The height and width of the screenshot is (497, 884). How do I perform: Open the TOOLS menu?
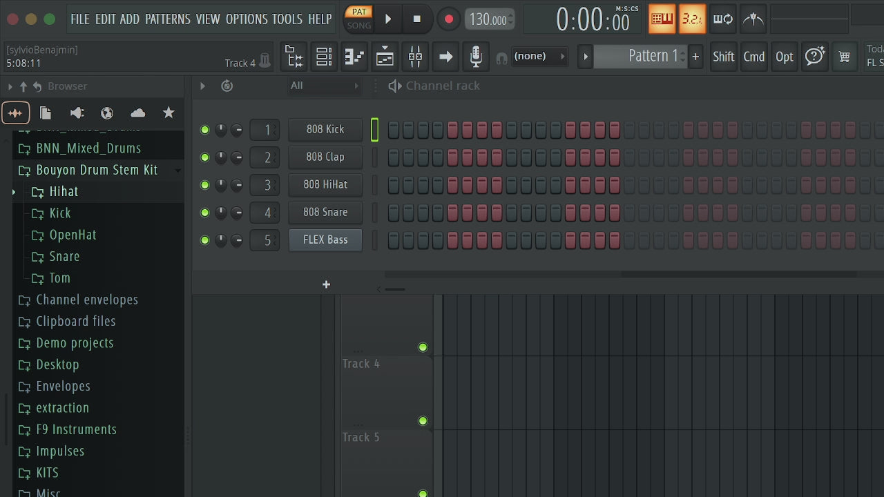(287, 19)
